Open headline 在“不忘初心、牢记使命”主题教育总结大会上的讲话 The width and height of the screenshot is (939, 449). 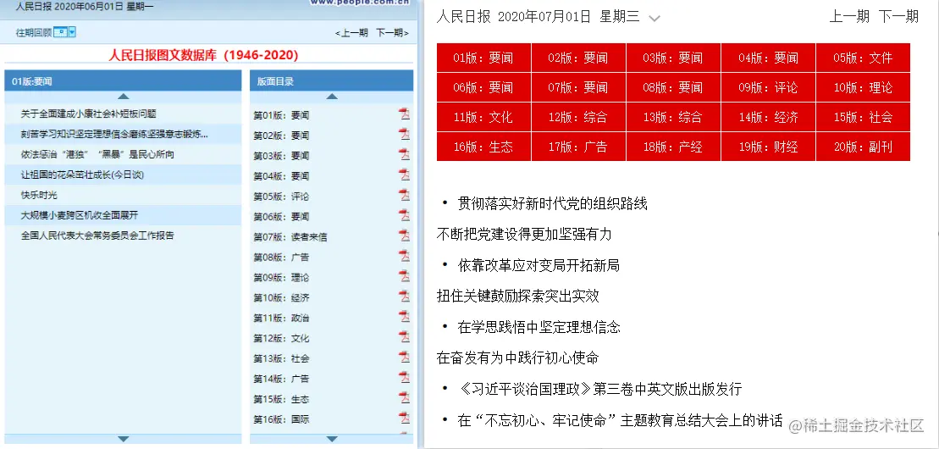[x=621, y=420]
